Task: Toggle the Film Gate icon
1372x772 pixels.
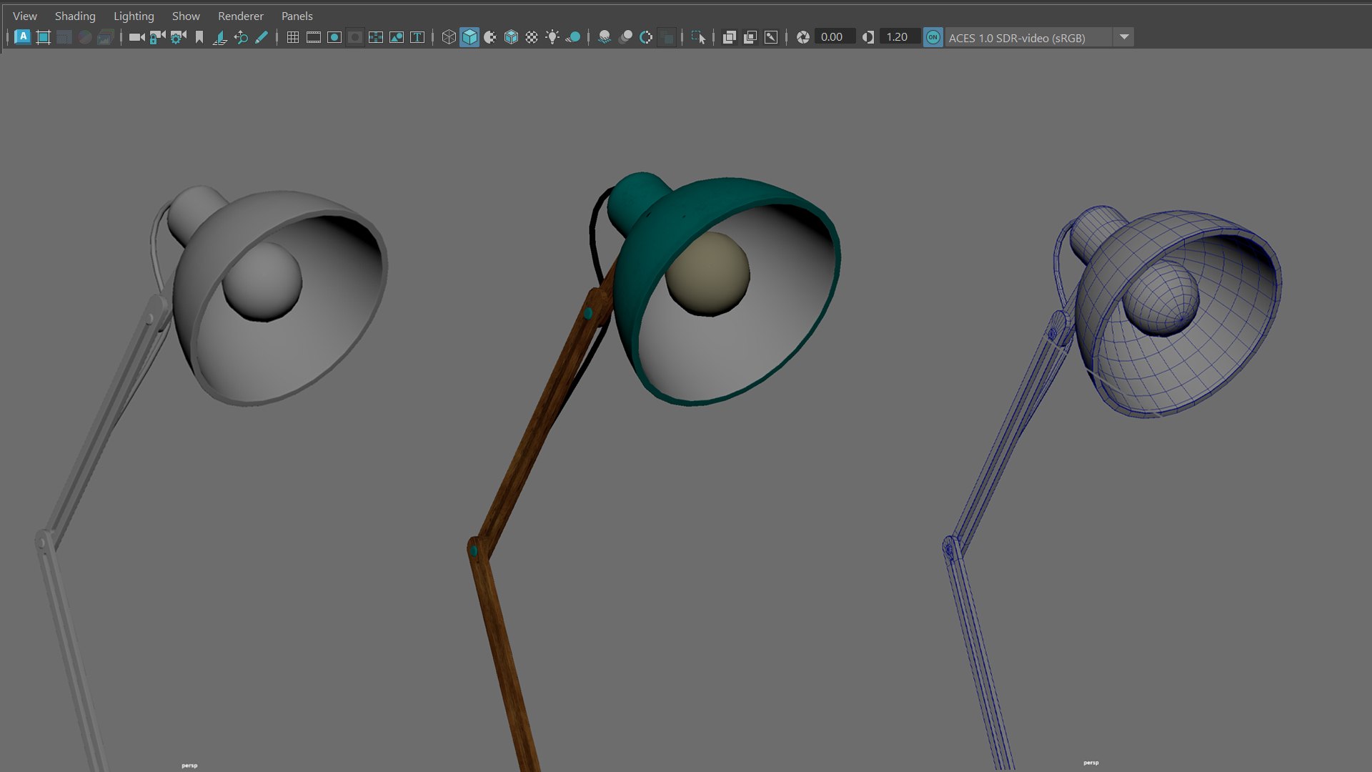Action: click(314, 37)
